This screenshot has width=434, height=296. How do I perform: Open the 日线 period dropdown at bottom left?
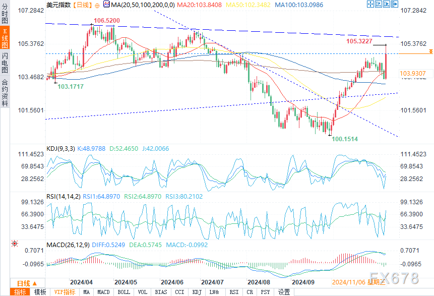pos(28,282)
